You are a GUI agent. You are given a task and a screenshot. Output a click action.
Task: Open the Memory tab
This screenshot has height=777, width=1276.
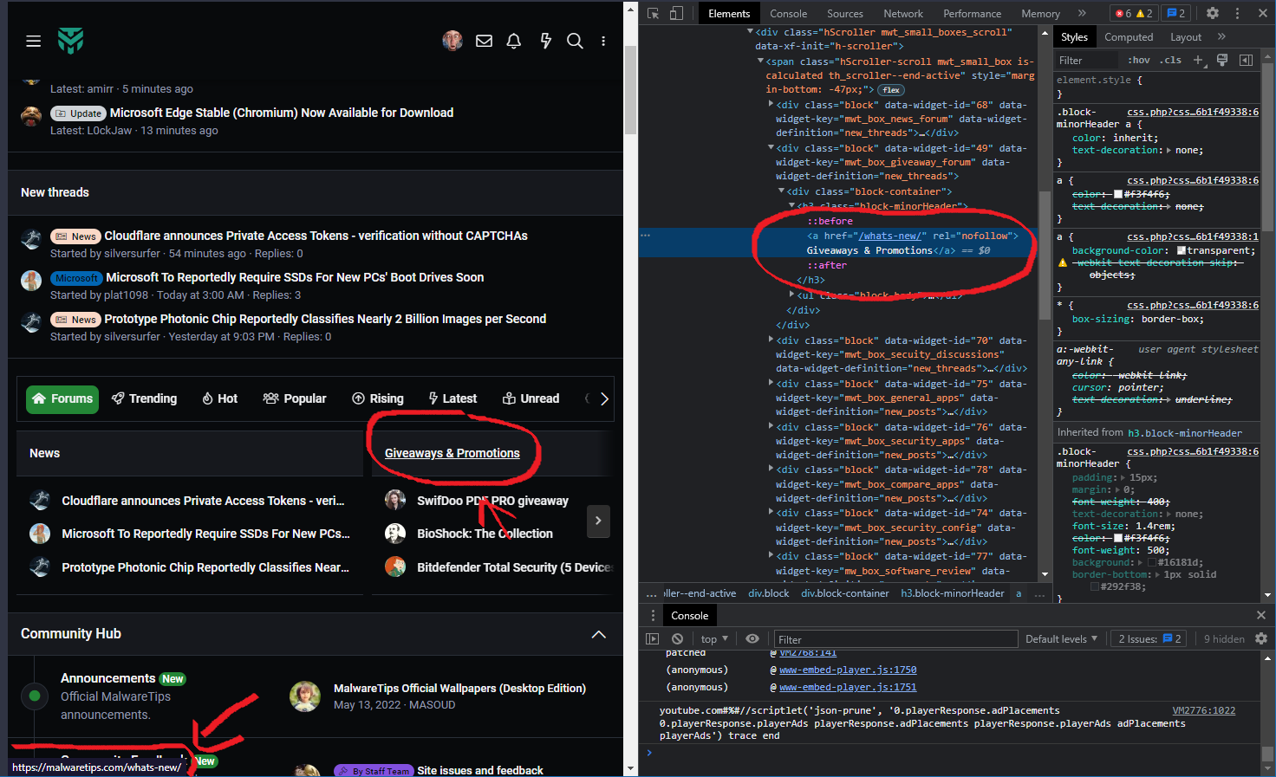1040,13
